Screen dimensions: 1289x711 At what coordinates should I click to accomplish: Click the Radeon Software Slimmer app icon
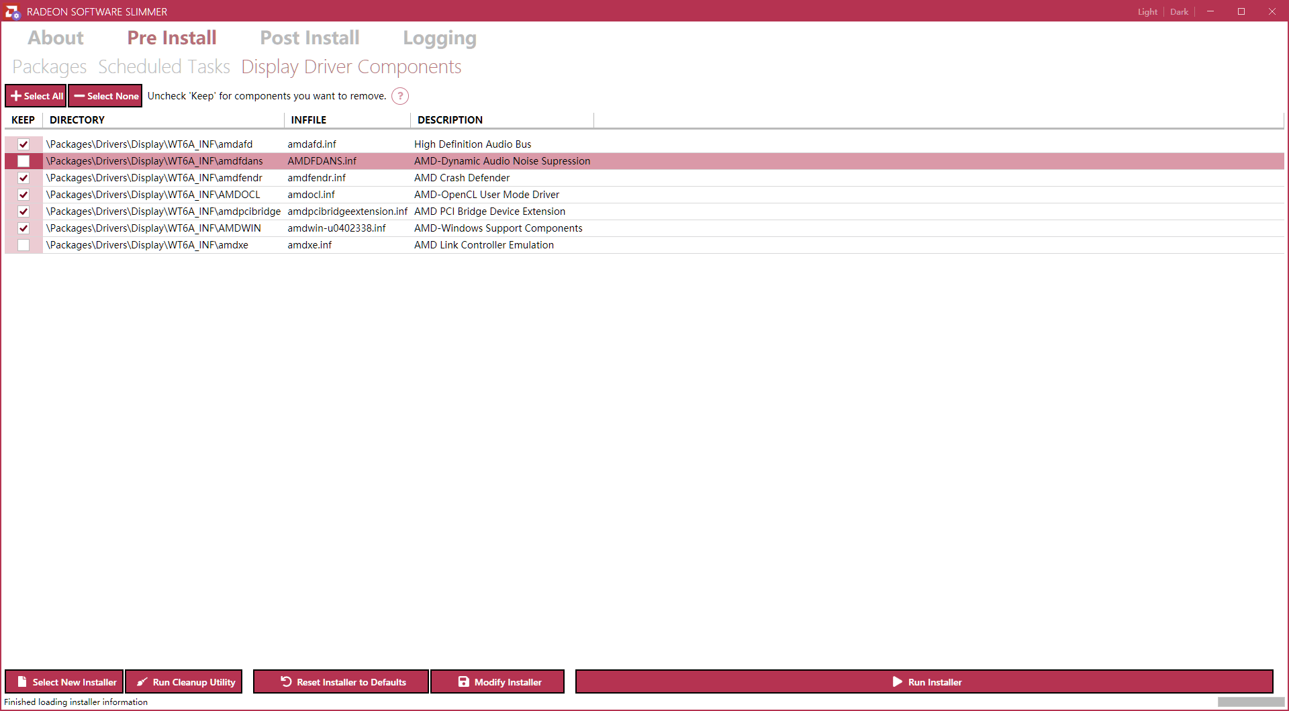(12, 11)
